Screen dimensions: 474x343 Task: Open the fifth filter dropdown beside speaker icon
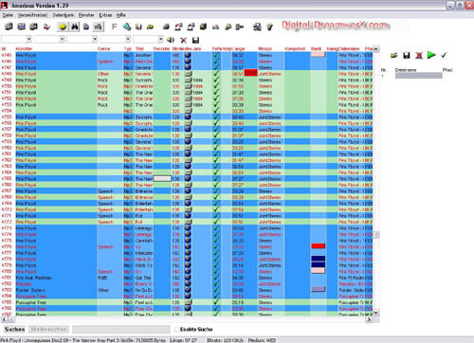[x=160, y=39]
